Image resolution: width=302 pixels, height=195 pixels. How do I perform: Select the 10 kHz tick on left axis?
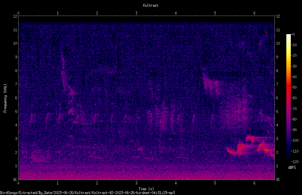tap(15, 43)
